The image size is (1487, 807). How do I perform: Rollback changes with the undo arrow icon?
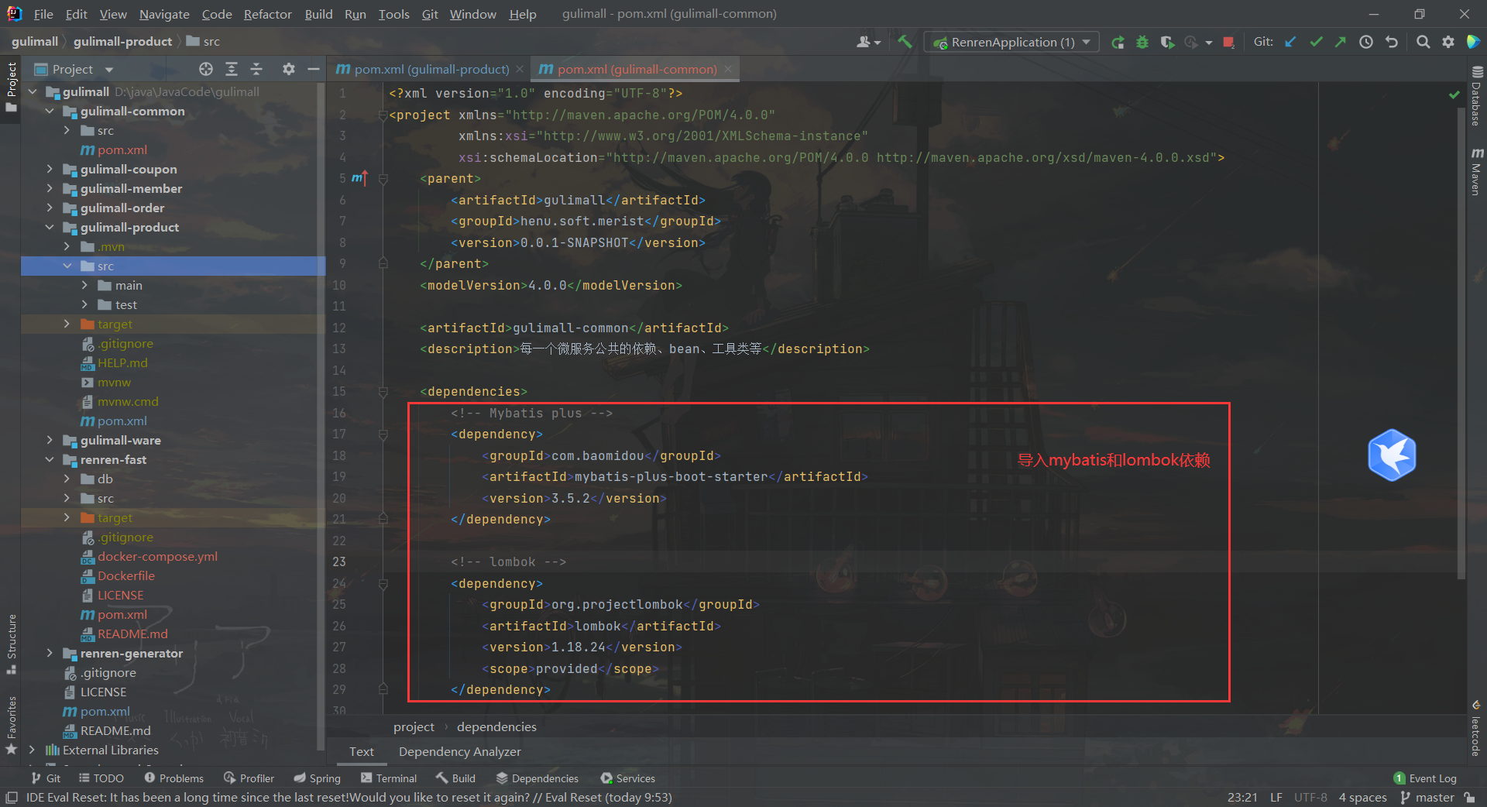coord(1392,43)
